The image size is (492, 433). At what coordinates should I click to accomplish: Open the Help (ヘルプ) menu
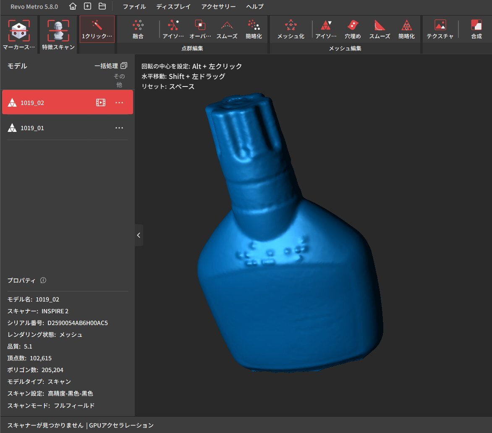255,7
